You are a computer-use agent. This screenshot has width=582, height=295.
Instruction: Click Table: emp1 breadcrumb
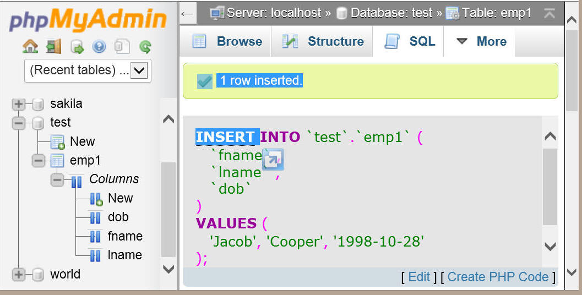(497, 13)
